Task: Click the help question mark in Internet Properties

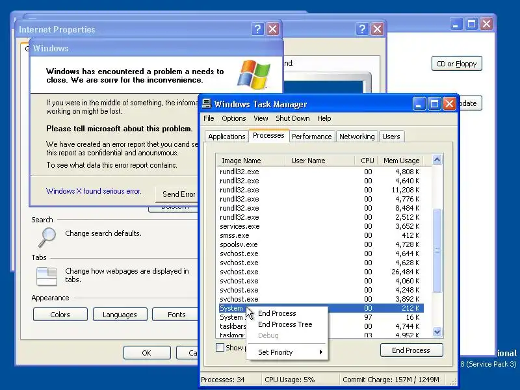Action: click(257, 29)
